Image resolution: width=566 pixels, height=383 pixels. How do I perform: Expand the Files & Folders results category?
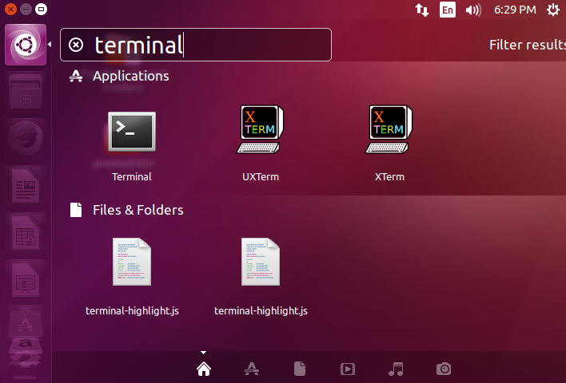coord(138,210)
